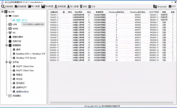Screen dimensions: 177x108
Task: Select row TAG001-3 in variable table
Action: (x=112, y=20)
